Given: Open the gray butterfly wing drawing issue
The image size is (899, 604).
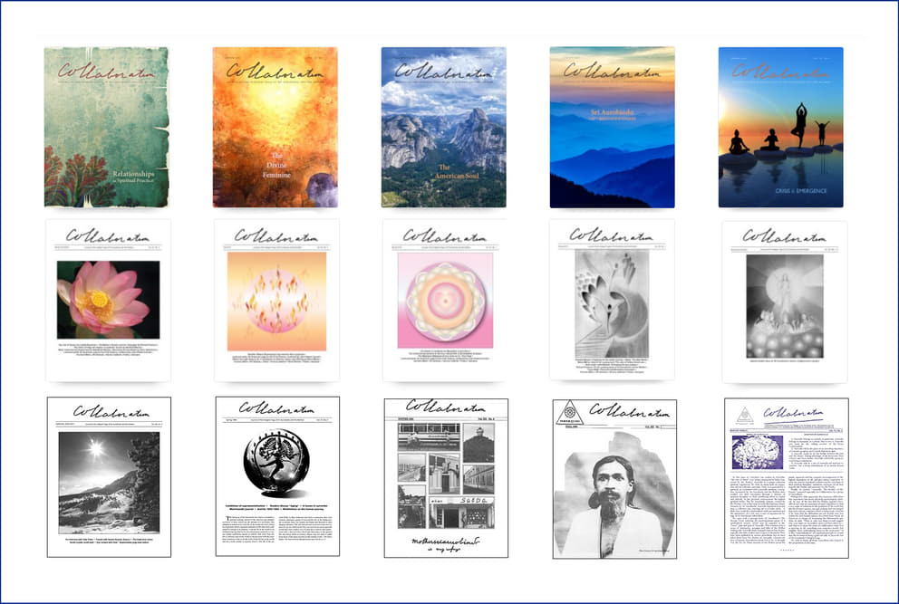Looking at the screenshot, I should click(x=612, y=301).
